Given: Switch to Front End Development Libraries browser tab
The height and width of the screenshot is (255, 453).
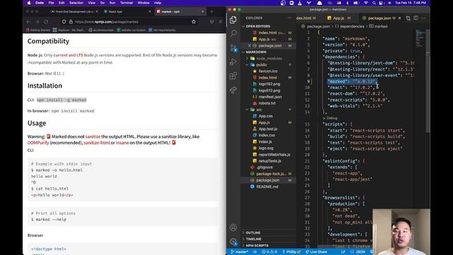Looking at the screenshot, I should 74,11.
